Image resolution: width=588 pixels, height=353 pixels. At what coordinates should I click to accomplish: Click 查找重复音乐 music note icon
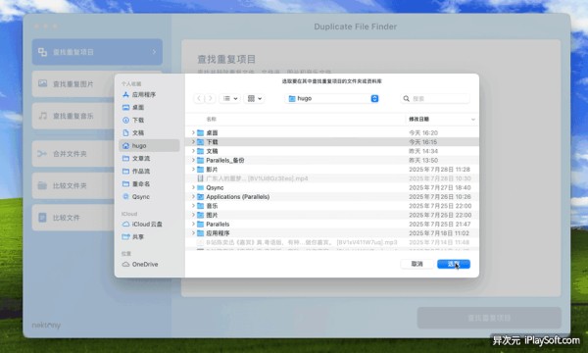43,116
